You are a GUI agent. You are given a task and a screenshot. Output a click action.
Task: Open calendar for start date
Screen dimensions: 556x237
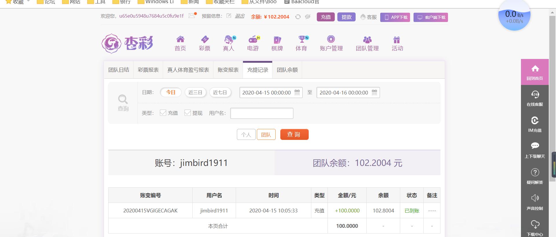(x=297, y=92)
